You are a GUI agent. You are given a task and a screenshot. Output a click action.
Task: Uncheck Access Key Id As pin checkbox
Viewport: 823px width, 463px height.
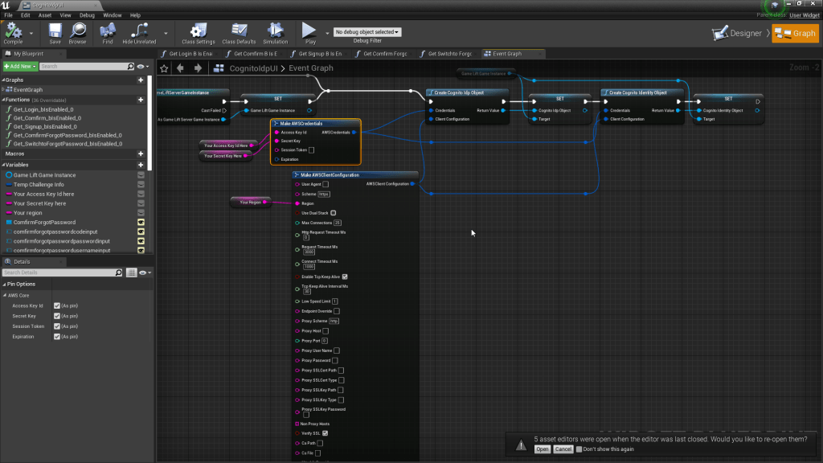pyautogui.click(x=56, y=306)
